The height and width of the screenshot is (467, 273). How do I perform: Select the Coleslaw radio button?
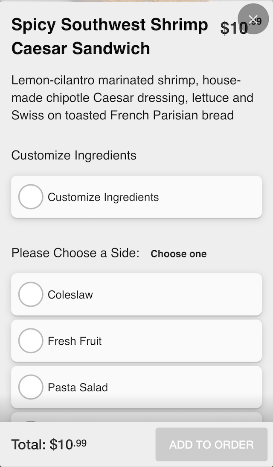[x=30, y=294]
